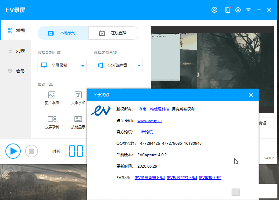Open the 图片水印 tool
This screenshot has width=279, height=200.
[x=52, y=98]
